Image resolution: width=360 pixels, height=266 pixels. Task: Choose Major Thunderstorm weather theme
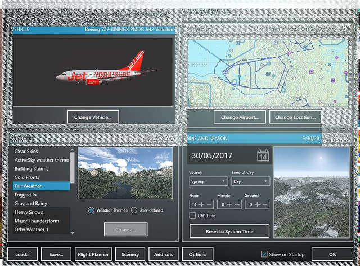[x=41, y=221]
